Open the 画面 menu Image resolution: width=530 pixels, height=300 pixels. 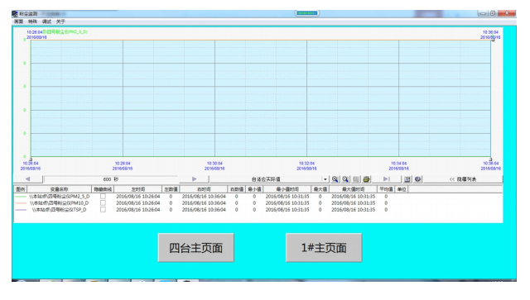point(18,21)
